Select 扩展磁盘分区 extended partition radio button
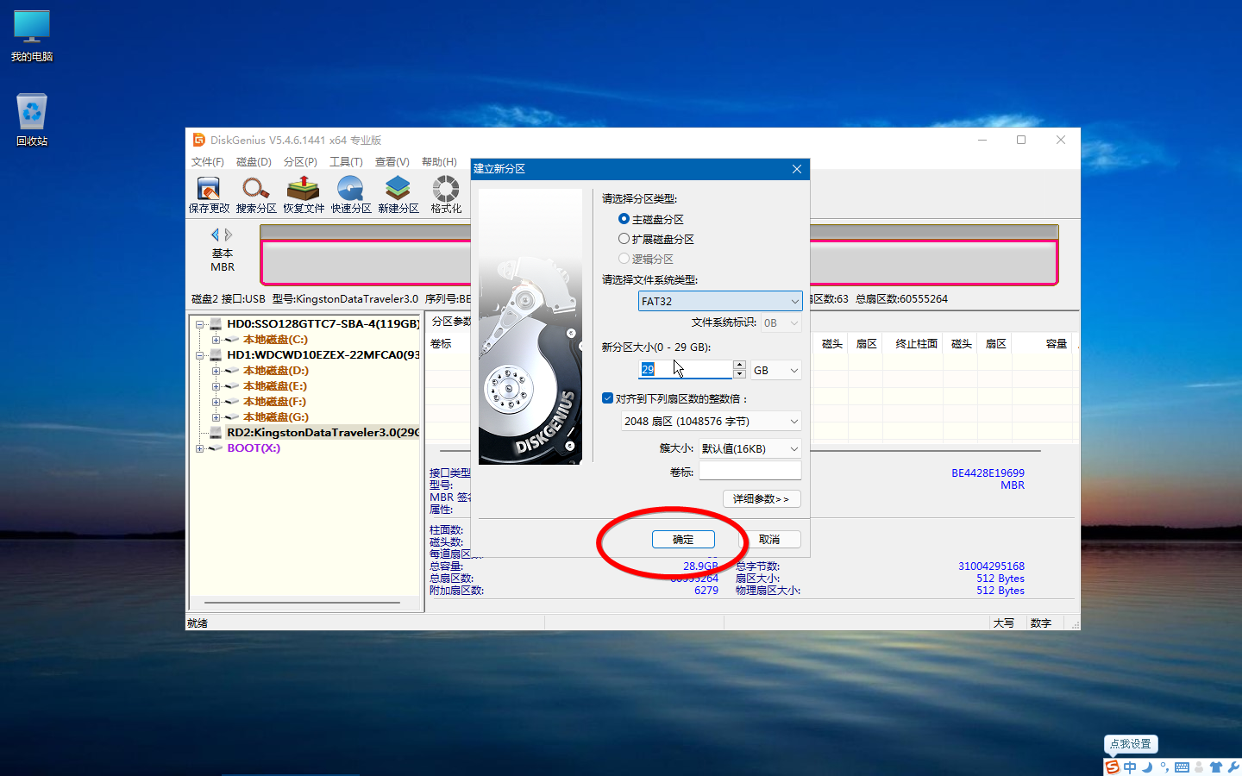The height and width of the screenshot is (776, 1242). [624, 239]
